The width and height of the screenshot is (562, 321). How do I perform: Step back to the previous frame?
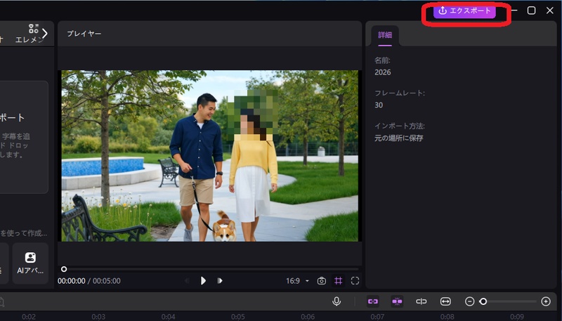pyautogui.click(x=187, y=280)
